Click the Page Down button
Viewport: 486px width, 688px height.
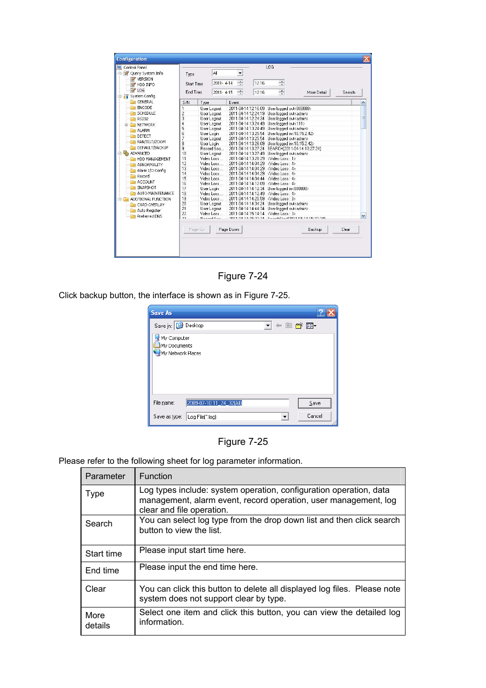[x=229, y=229]
